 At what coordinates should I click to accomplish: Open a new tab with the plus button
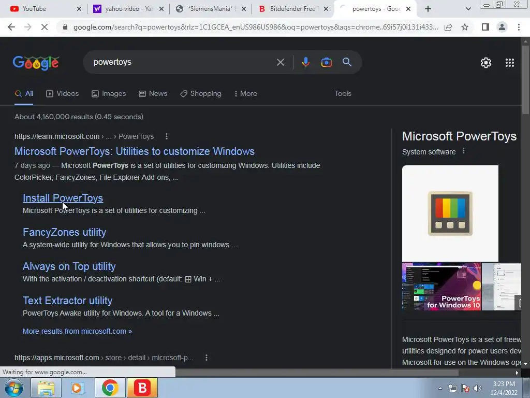tap(428, 9)
